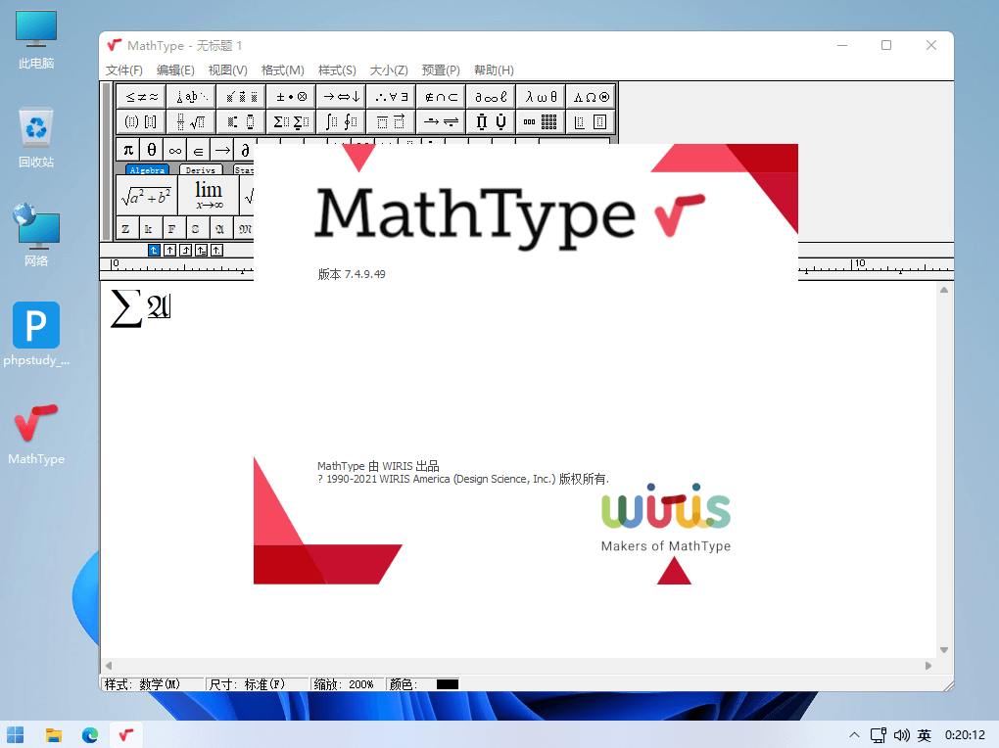This screenshot has width=999, height=748.
Task: Insert the infinity symbol ∞
Action: [174, 151]
